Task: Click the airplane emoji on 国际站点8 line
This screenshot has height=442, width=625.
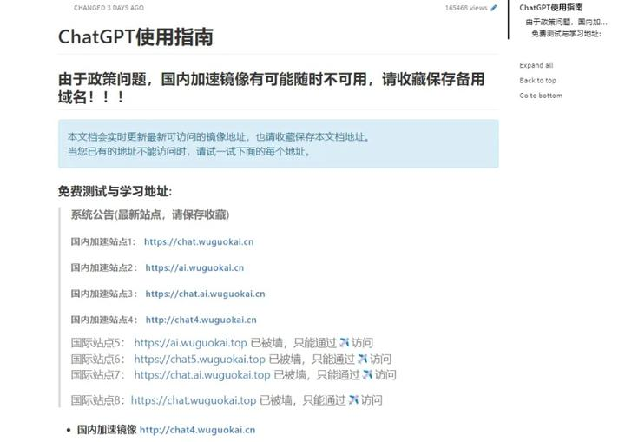Action: (353, 399)
